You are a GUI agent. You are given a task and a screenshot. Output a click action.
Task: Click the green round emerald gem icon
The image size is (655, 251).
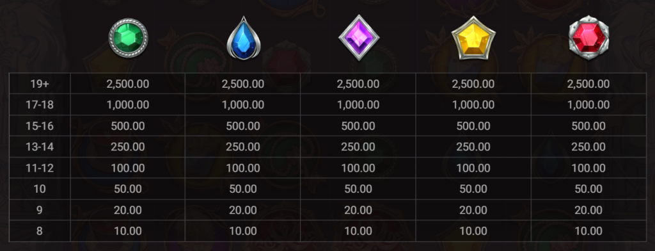click(128, 38)
